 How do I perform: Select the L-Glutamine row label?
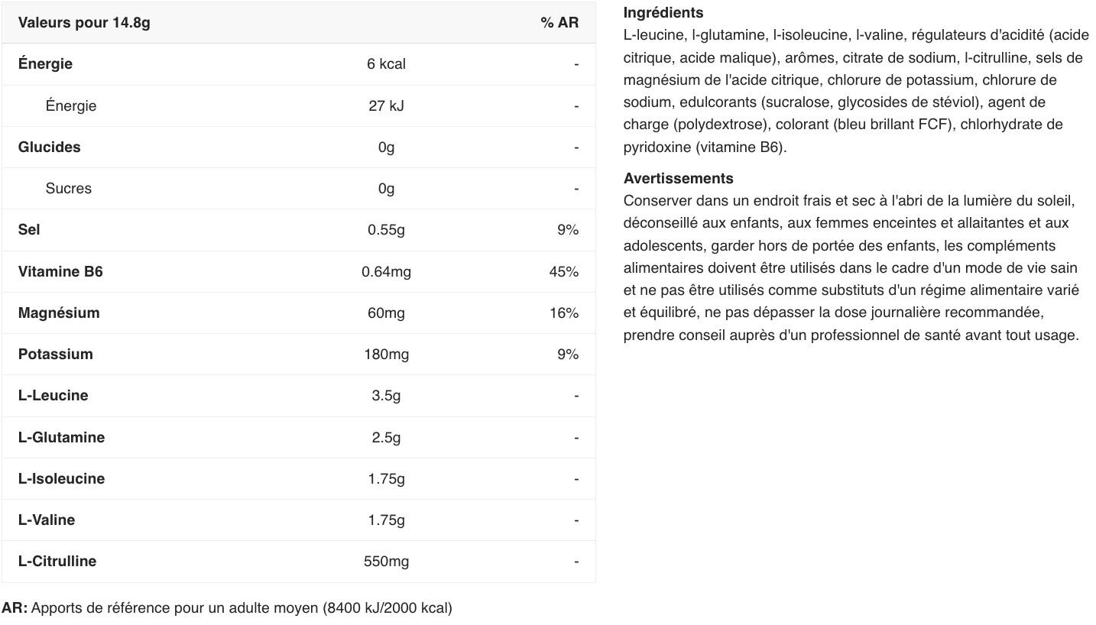(61, 438)
